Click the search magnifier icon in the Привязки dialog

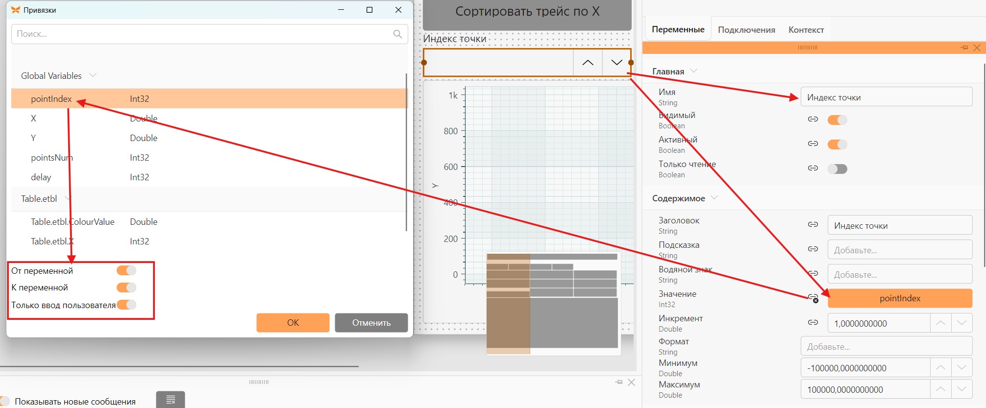(x=397, y=34)
